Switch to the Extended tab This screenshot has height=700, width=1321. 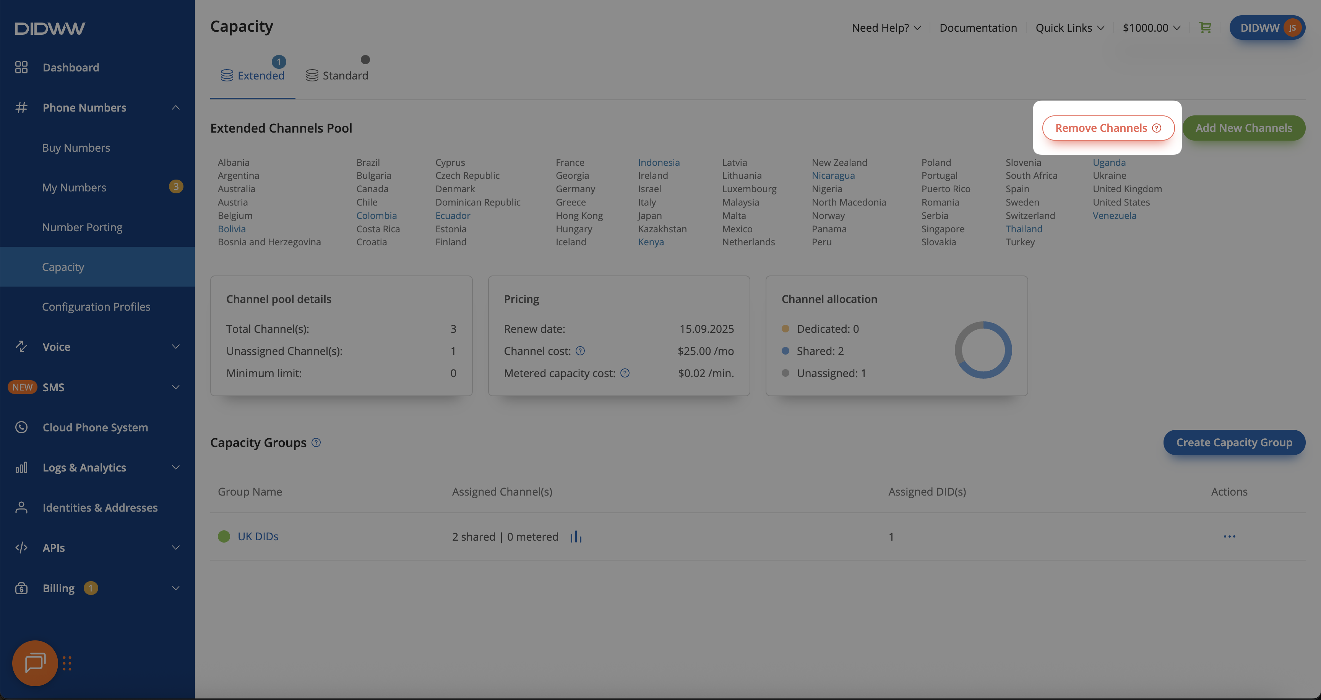click(252, 75)
